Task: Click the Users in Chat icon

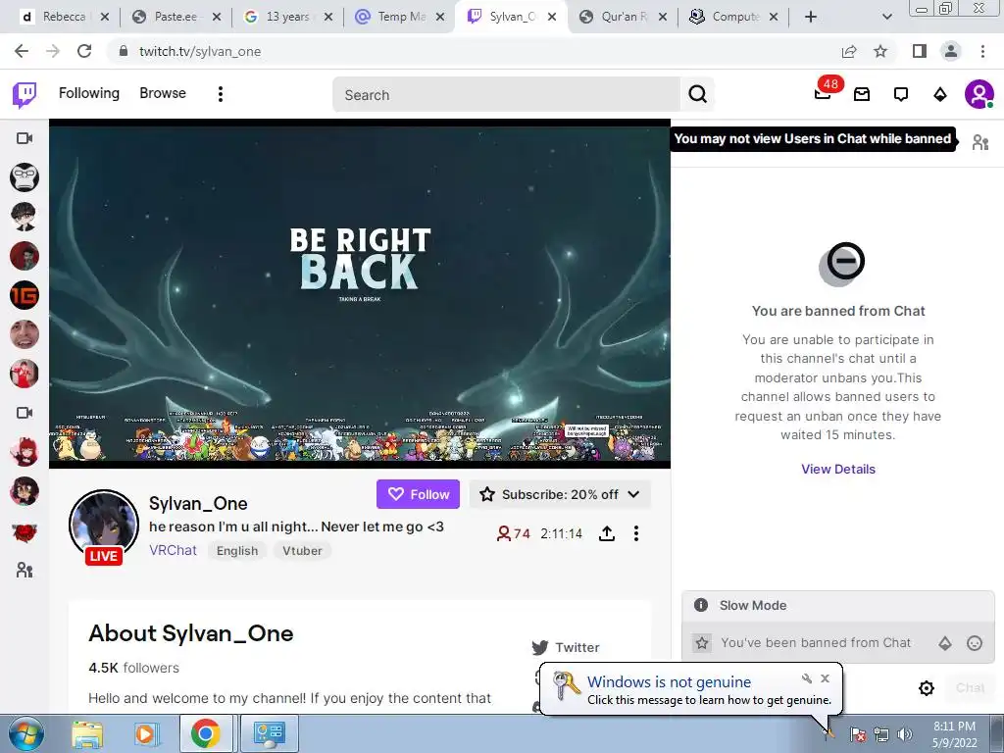Action: [980, 142]
